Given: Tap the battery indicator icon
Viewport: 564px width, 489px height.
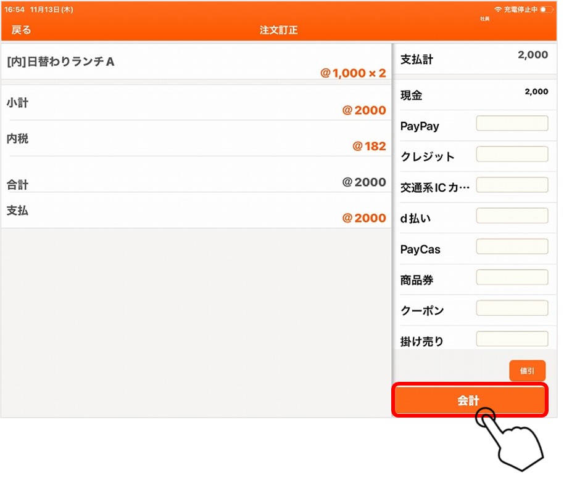Looking at the screenshot, I should click(x=546, y=10).
